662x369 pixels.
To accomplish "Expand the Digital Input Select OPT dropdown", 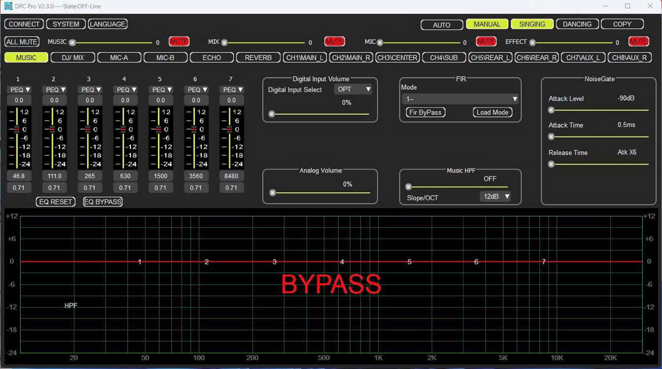I will (x=354, y=89).
